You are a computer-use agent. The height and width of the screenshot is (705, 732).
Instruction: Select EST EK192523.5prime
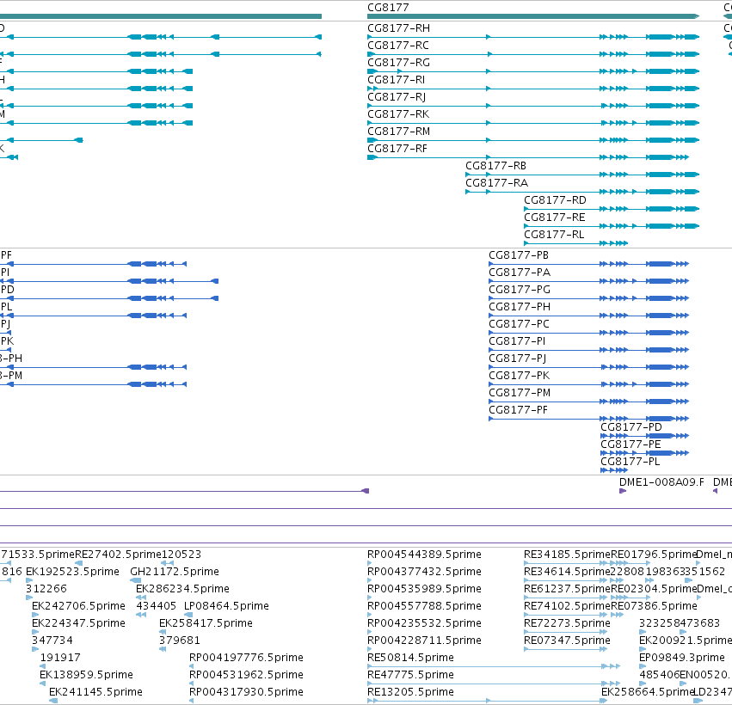pyautogui.click(x=72, y=572)
